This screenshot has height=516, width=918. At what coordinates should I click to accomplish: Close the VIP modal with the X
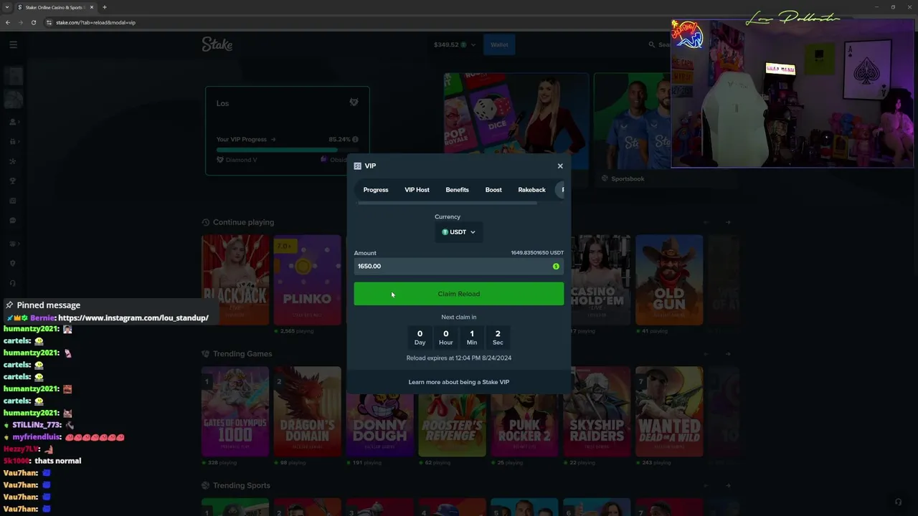[x=560, y=166]
